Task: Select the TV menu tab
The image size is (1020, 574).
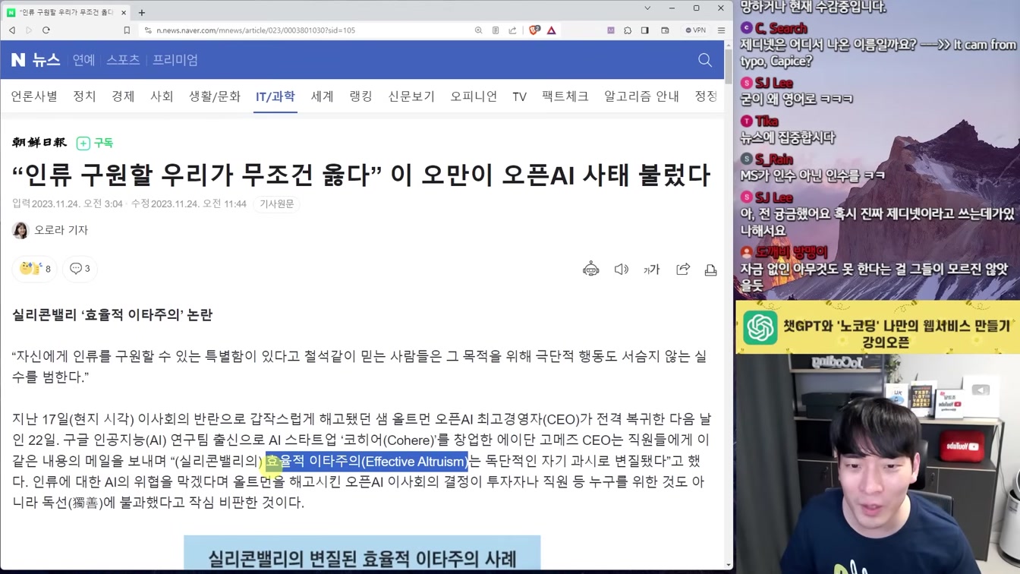Action: (519, 96)
